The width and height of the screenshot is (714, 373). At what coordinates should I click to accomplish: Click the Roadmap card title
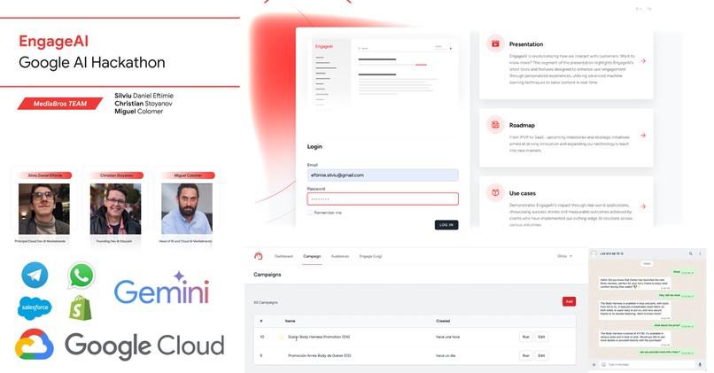tap(522, 125)
